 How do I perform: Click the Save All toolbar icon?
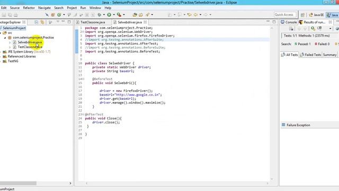click(x=10, y=15)
